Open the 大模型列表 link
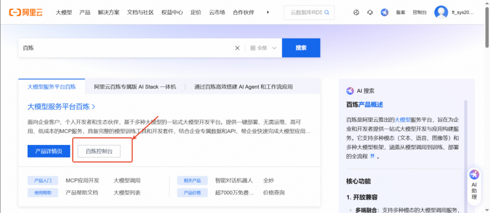The image size is (490, 213). click(x=127, y=193)
